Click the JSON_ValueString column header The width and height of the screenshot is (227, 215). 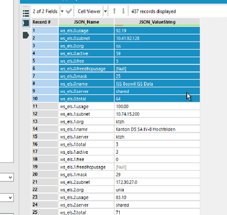tap(157, 22)
